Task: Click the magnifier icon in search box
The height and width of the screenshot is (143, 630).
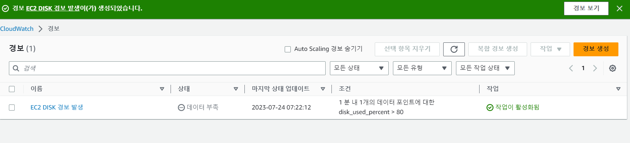Action: click(x=16, y=68)
